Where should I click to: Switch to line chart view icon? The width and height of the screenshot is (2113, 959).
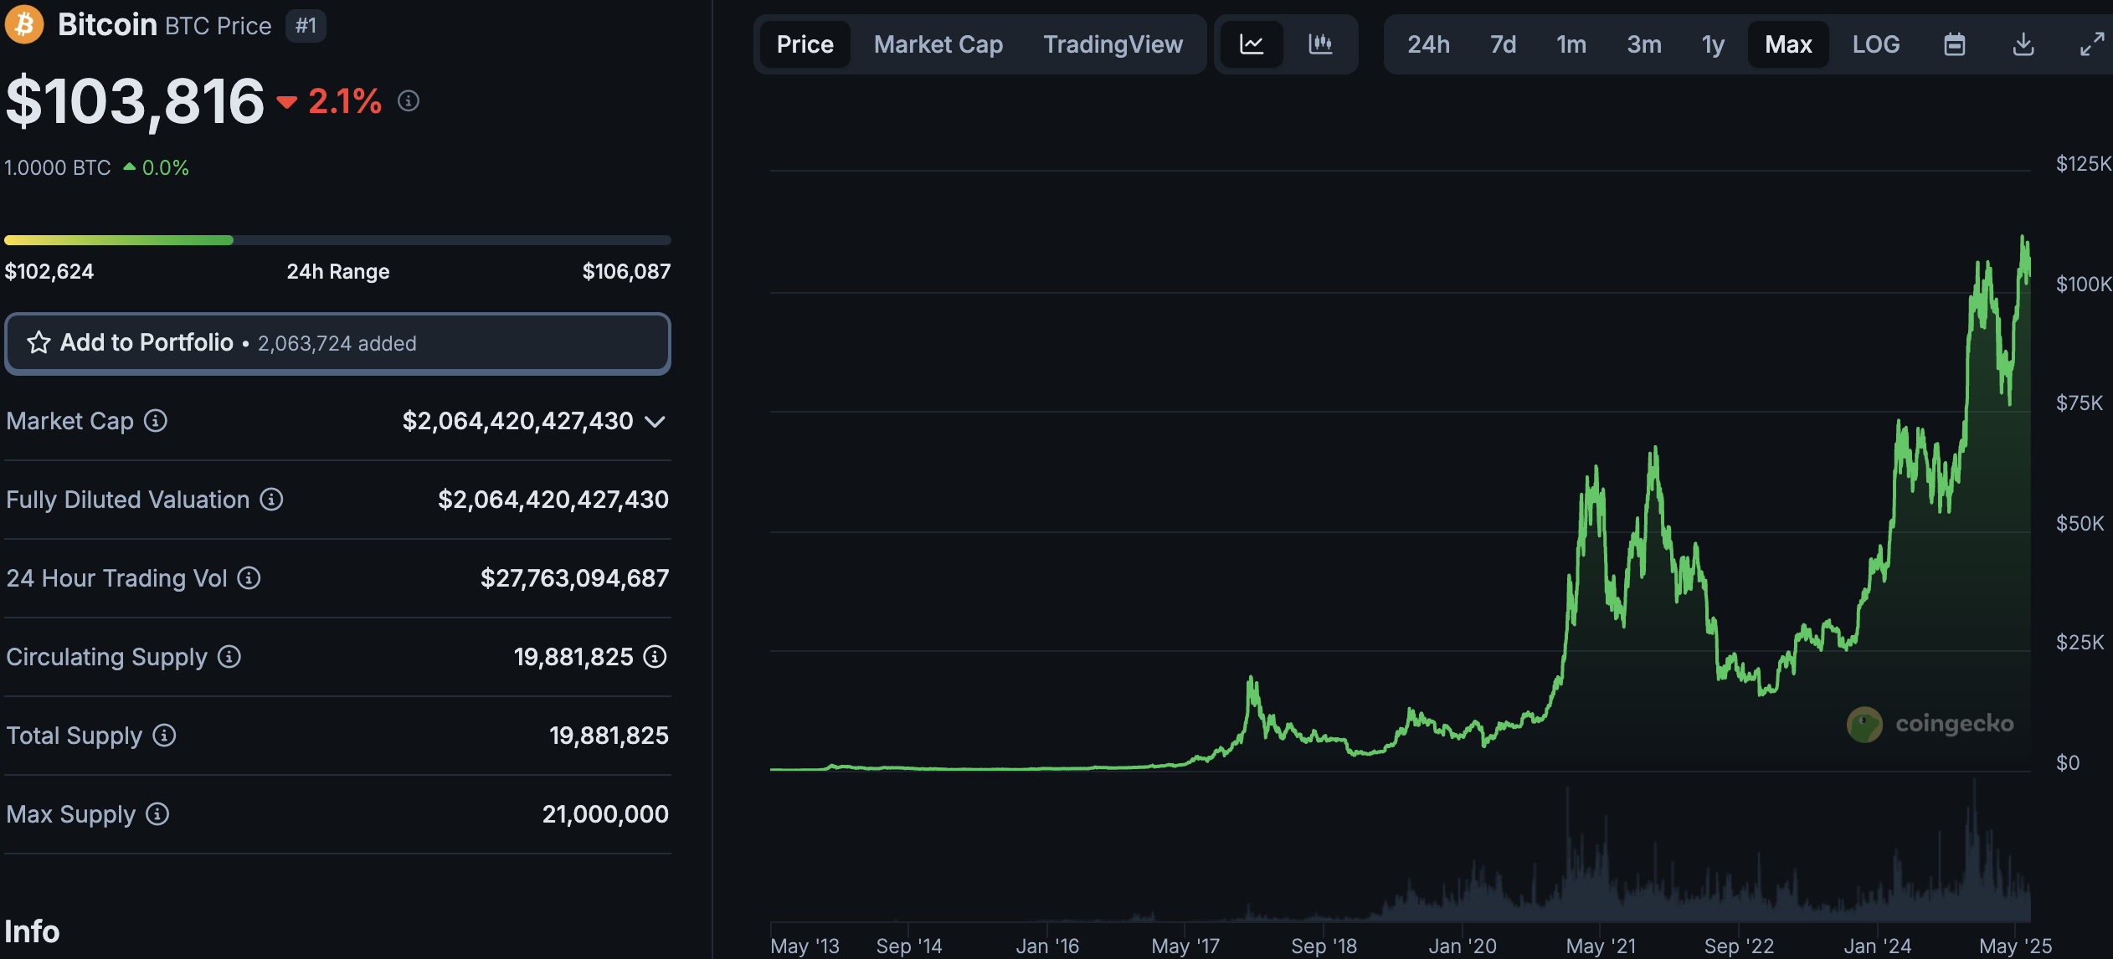1252,44
